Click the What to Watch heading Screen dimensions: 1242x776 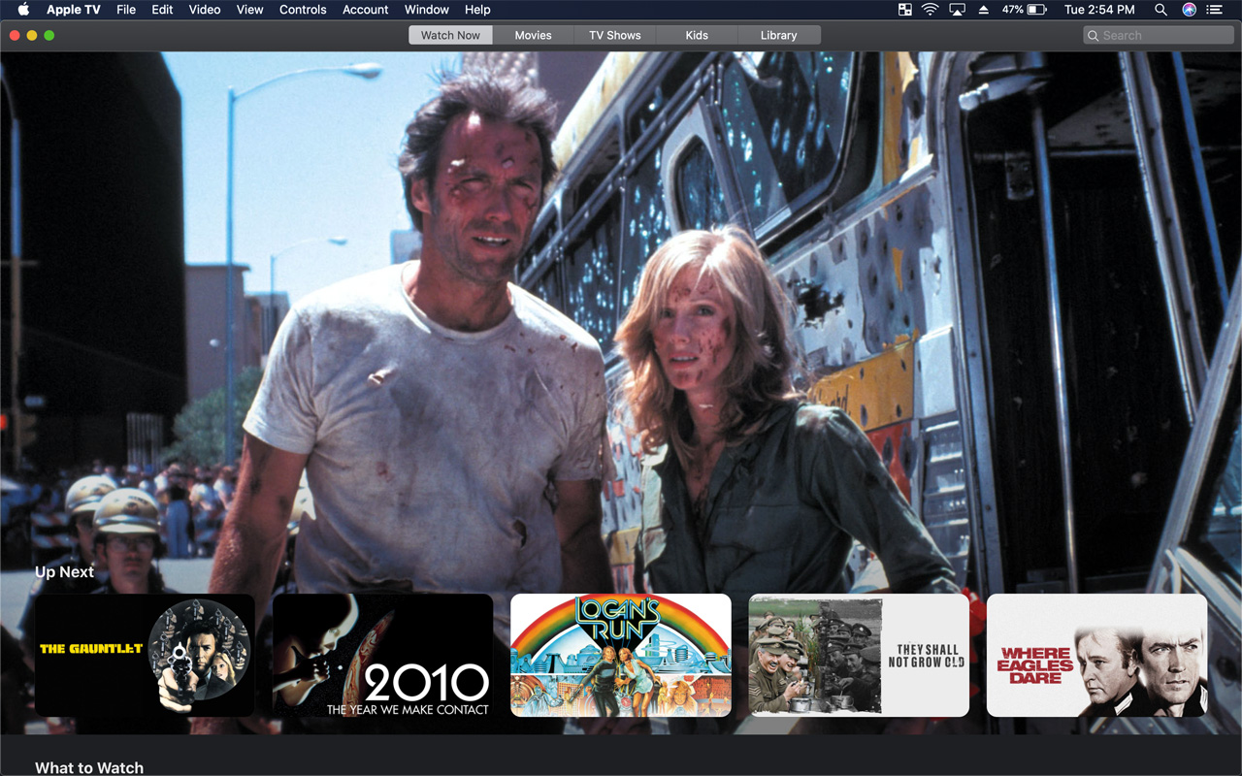click(89, 767)
